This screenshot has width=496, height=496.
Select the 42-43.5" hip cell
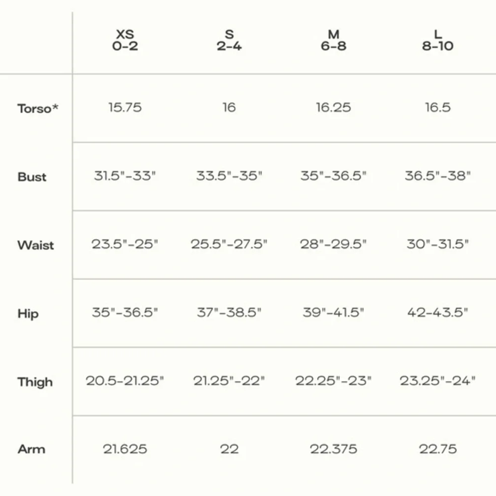437,312
